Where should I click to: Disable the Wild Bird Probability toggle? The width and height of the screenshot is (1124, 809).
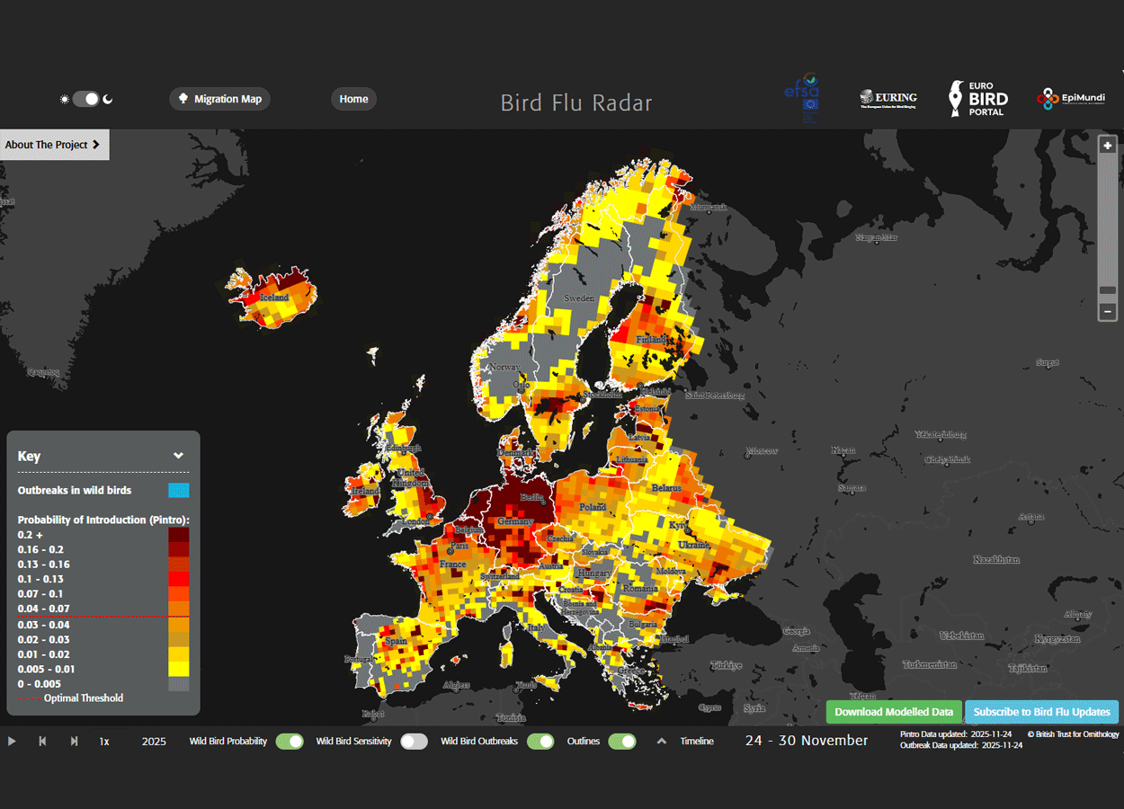(x=290, y=741)
